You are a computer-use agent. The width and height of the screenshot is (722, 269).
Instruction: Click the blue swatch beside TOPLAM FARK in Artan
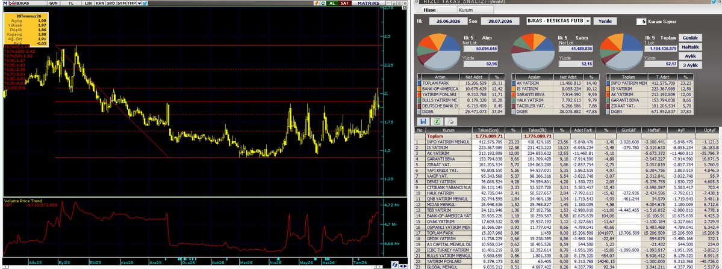pyautogui.click(x=420, y=83)
